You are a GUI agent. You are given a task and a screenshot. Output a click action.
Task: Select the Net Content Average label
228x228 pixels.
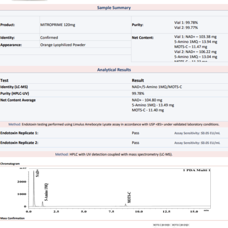coord(18,100)
